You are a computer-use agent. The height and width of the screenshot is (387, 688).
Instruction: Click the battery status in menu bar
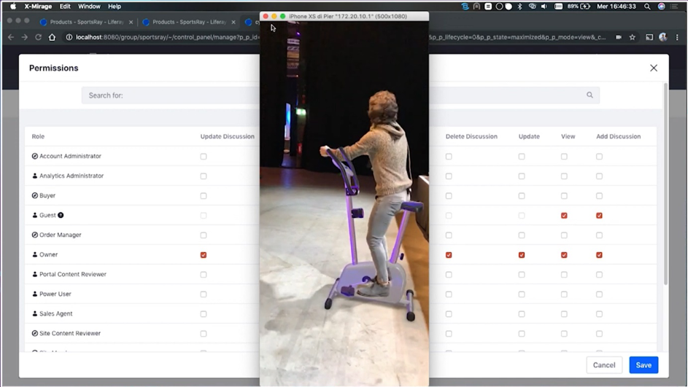coord(579,6)
